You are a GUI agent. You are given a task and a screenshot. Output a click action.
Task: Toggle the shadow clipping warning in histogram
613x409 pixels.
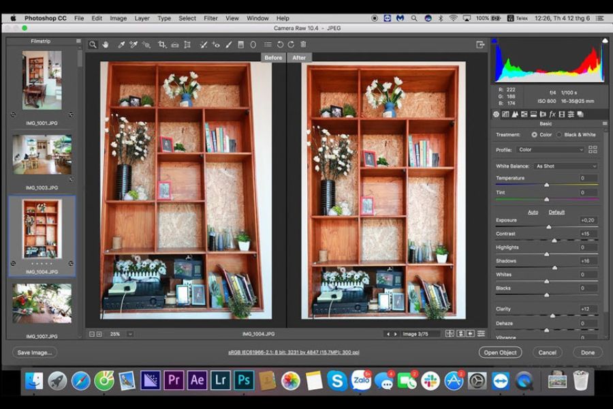pos(494,40)
